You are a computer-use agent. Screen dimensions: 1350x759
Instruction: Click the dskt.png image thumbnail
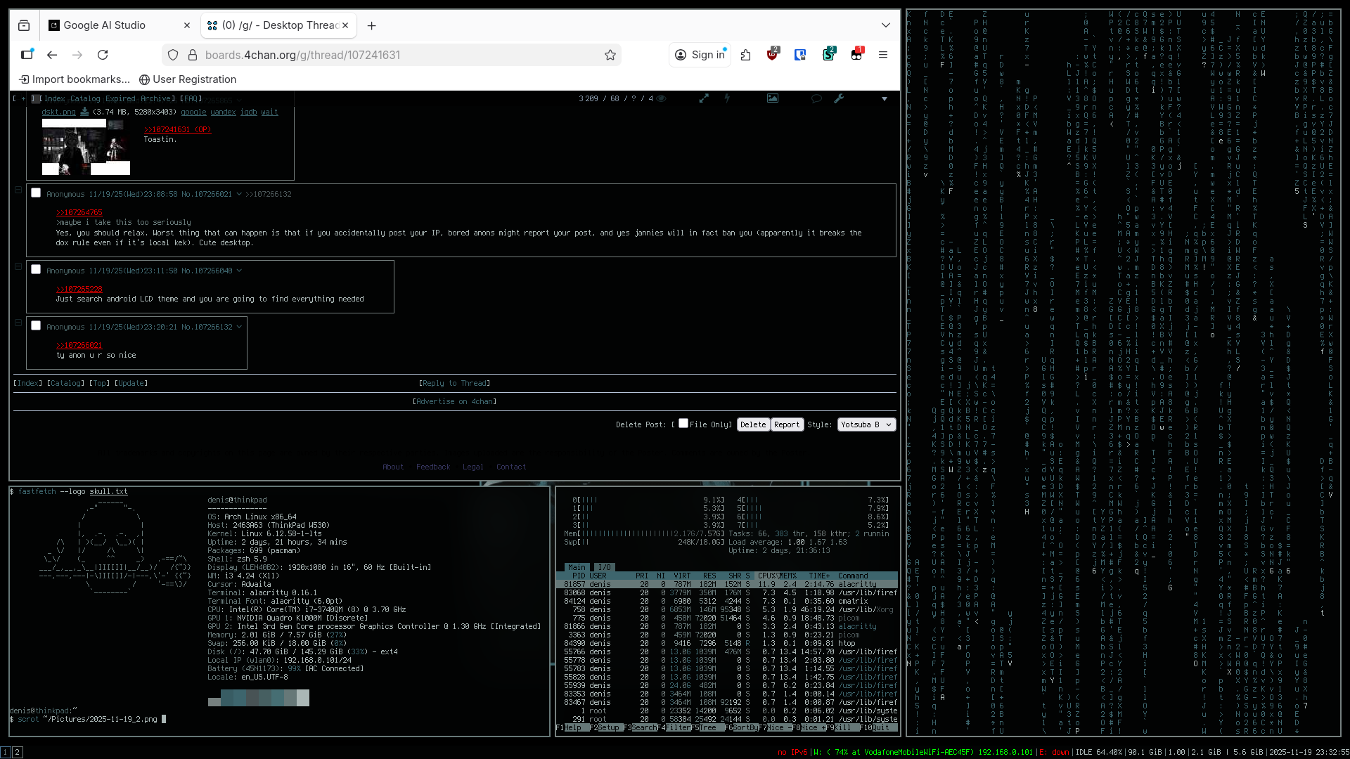[86, 148]
